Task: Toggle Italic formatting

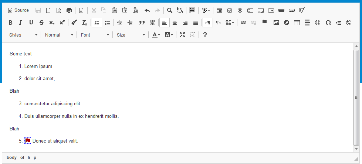Action: [21, 23]
